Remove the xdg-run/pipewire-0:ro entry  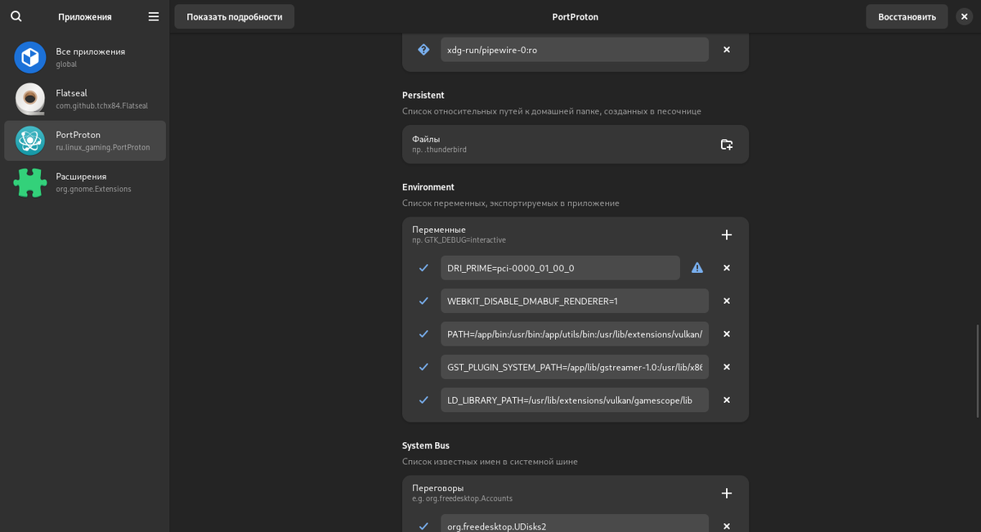727,50
